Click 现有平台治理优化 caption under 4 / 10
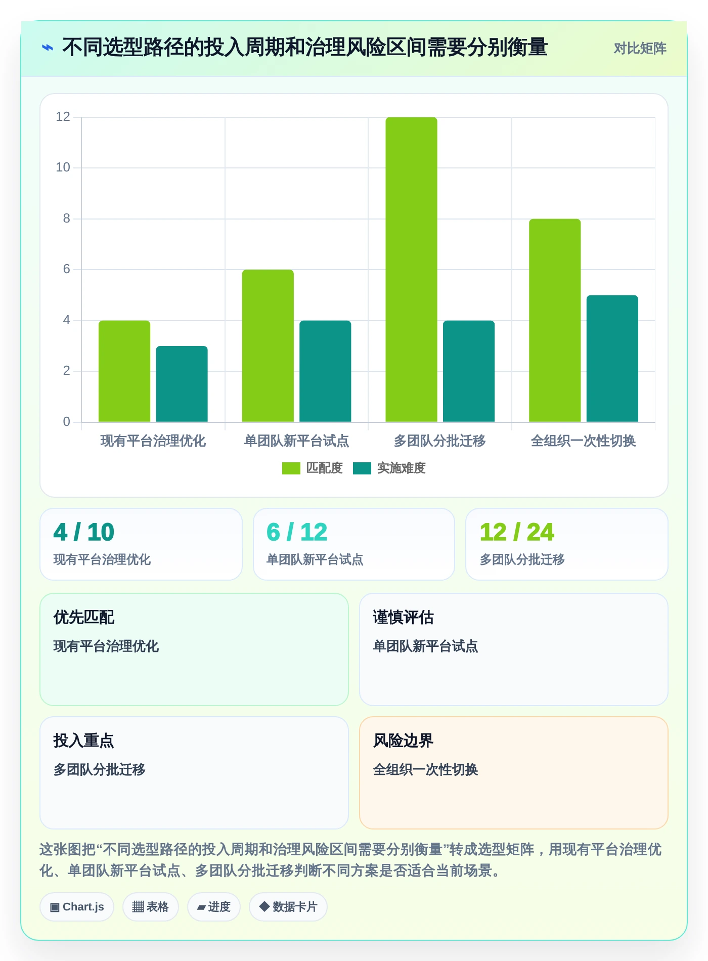Screen dimensions: 708x961 click(102, 559)
